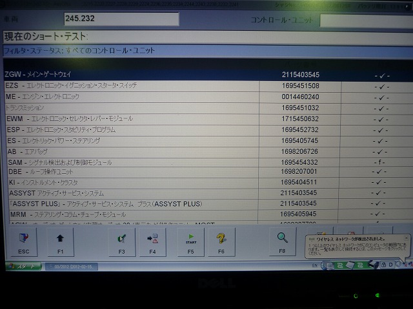Open help with the F6 question mark
This screenshot has width=413, height=309.
point(221,242)
